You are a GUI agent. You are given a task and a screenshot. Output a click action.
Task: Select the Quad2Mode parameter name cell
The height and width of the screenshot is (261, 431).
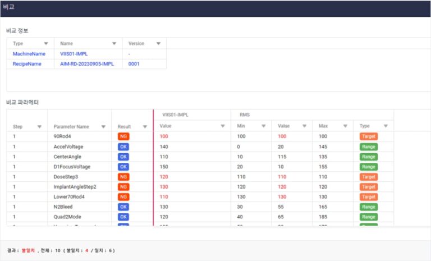tap(68, 217)
